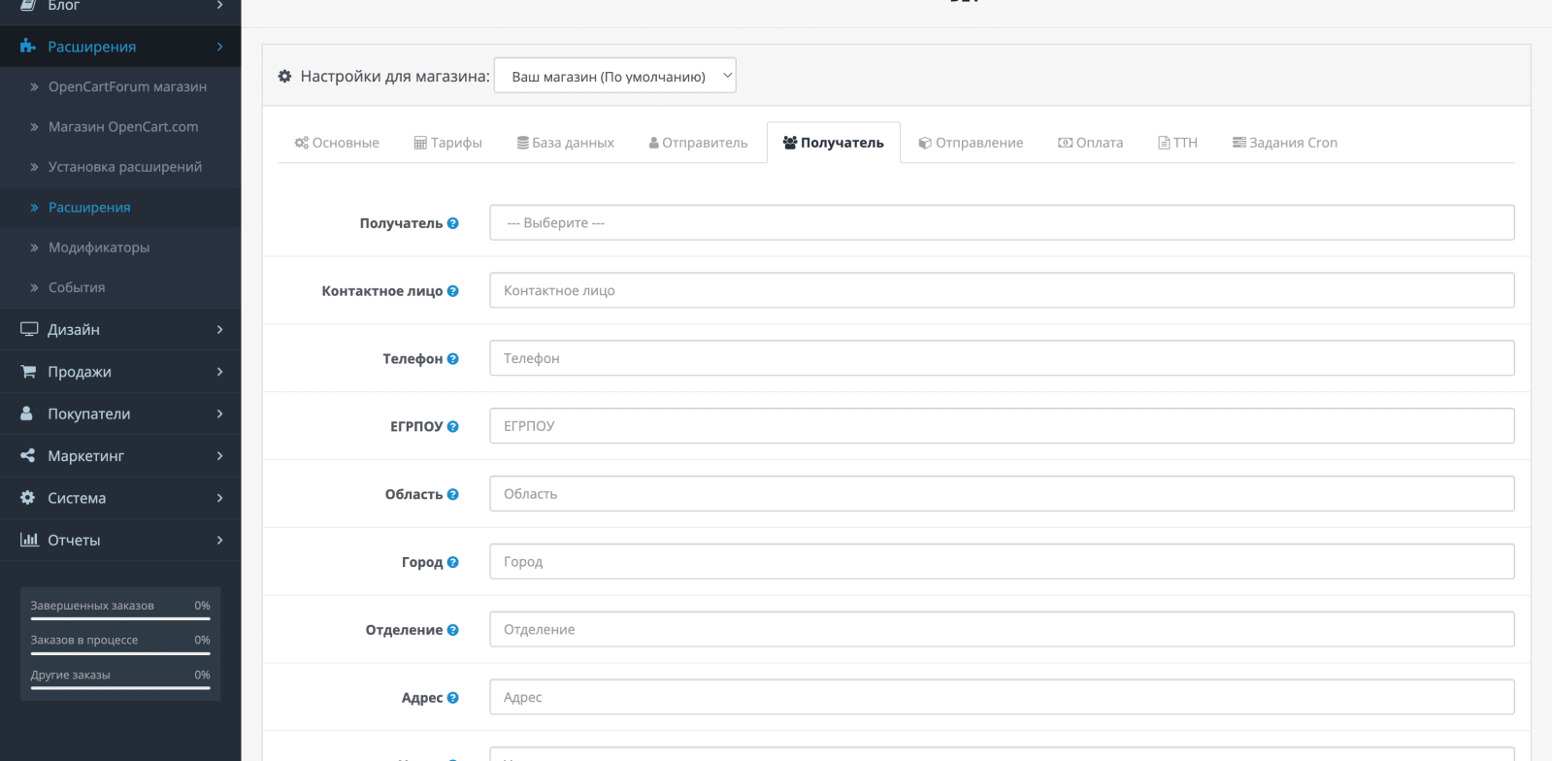The width and height of the screenshot is (1553, 761).
Task: Click the user icon for Покупатели
Action: tap(27, 414)
